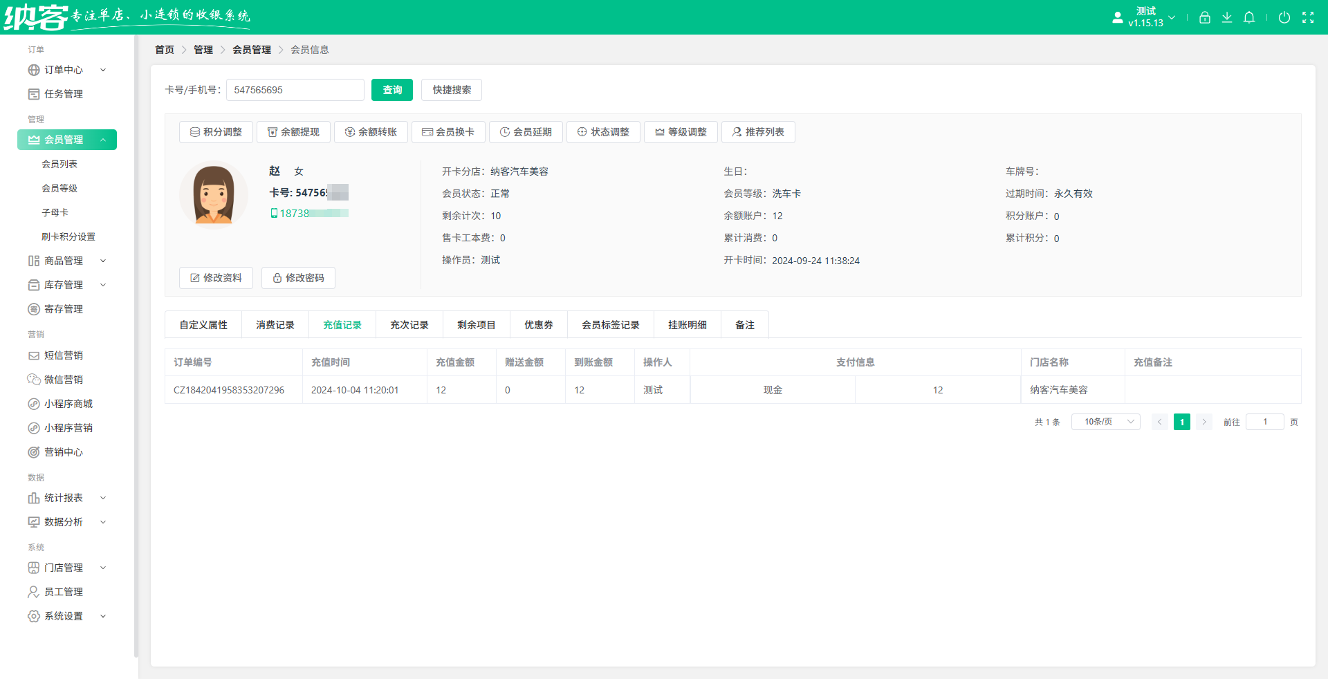Open the 营销中心 module

pyautogui.click(x=64, y=452)
